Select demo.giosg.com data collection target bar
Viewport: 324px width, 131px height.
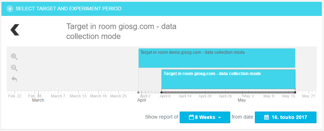coord(217,58)
